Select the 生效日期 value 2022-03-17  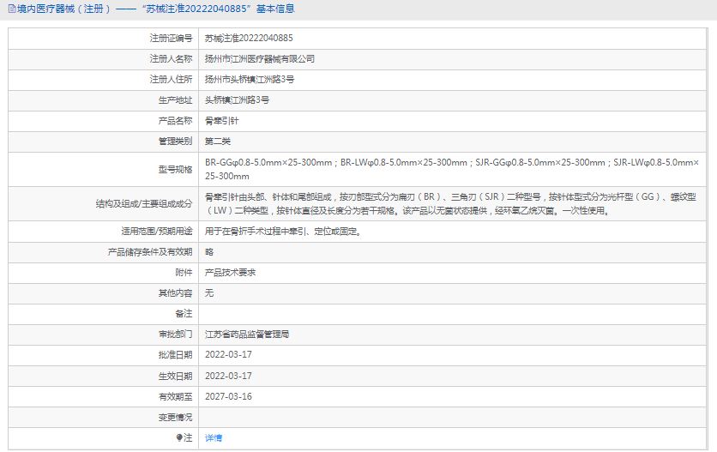coord(228,376)
